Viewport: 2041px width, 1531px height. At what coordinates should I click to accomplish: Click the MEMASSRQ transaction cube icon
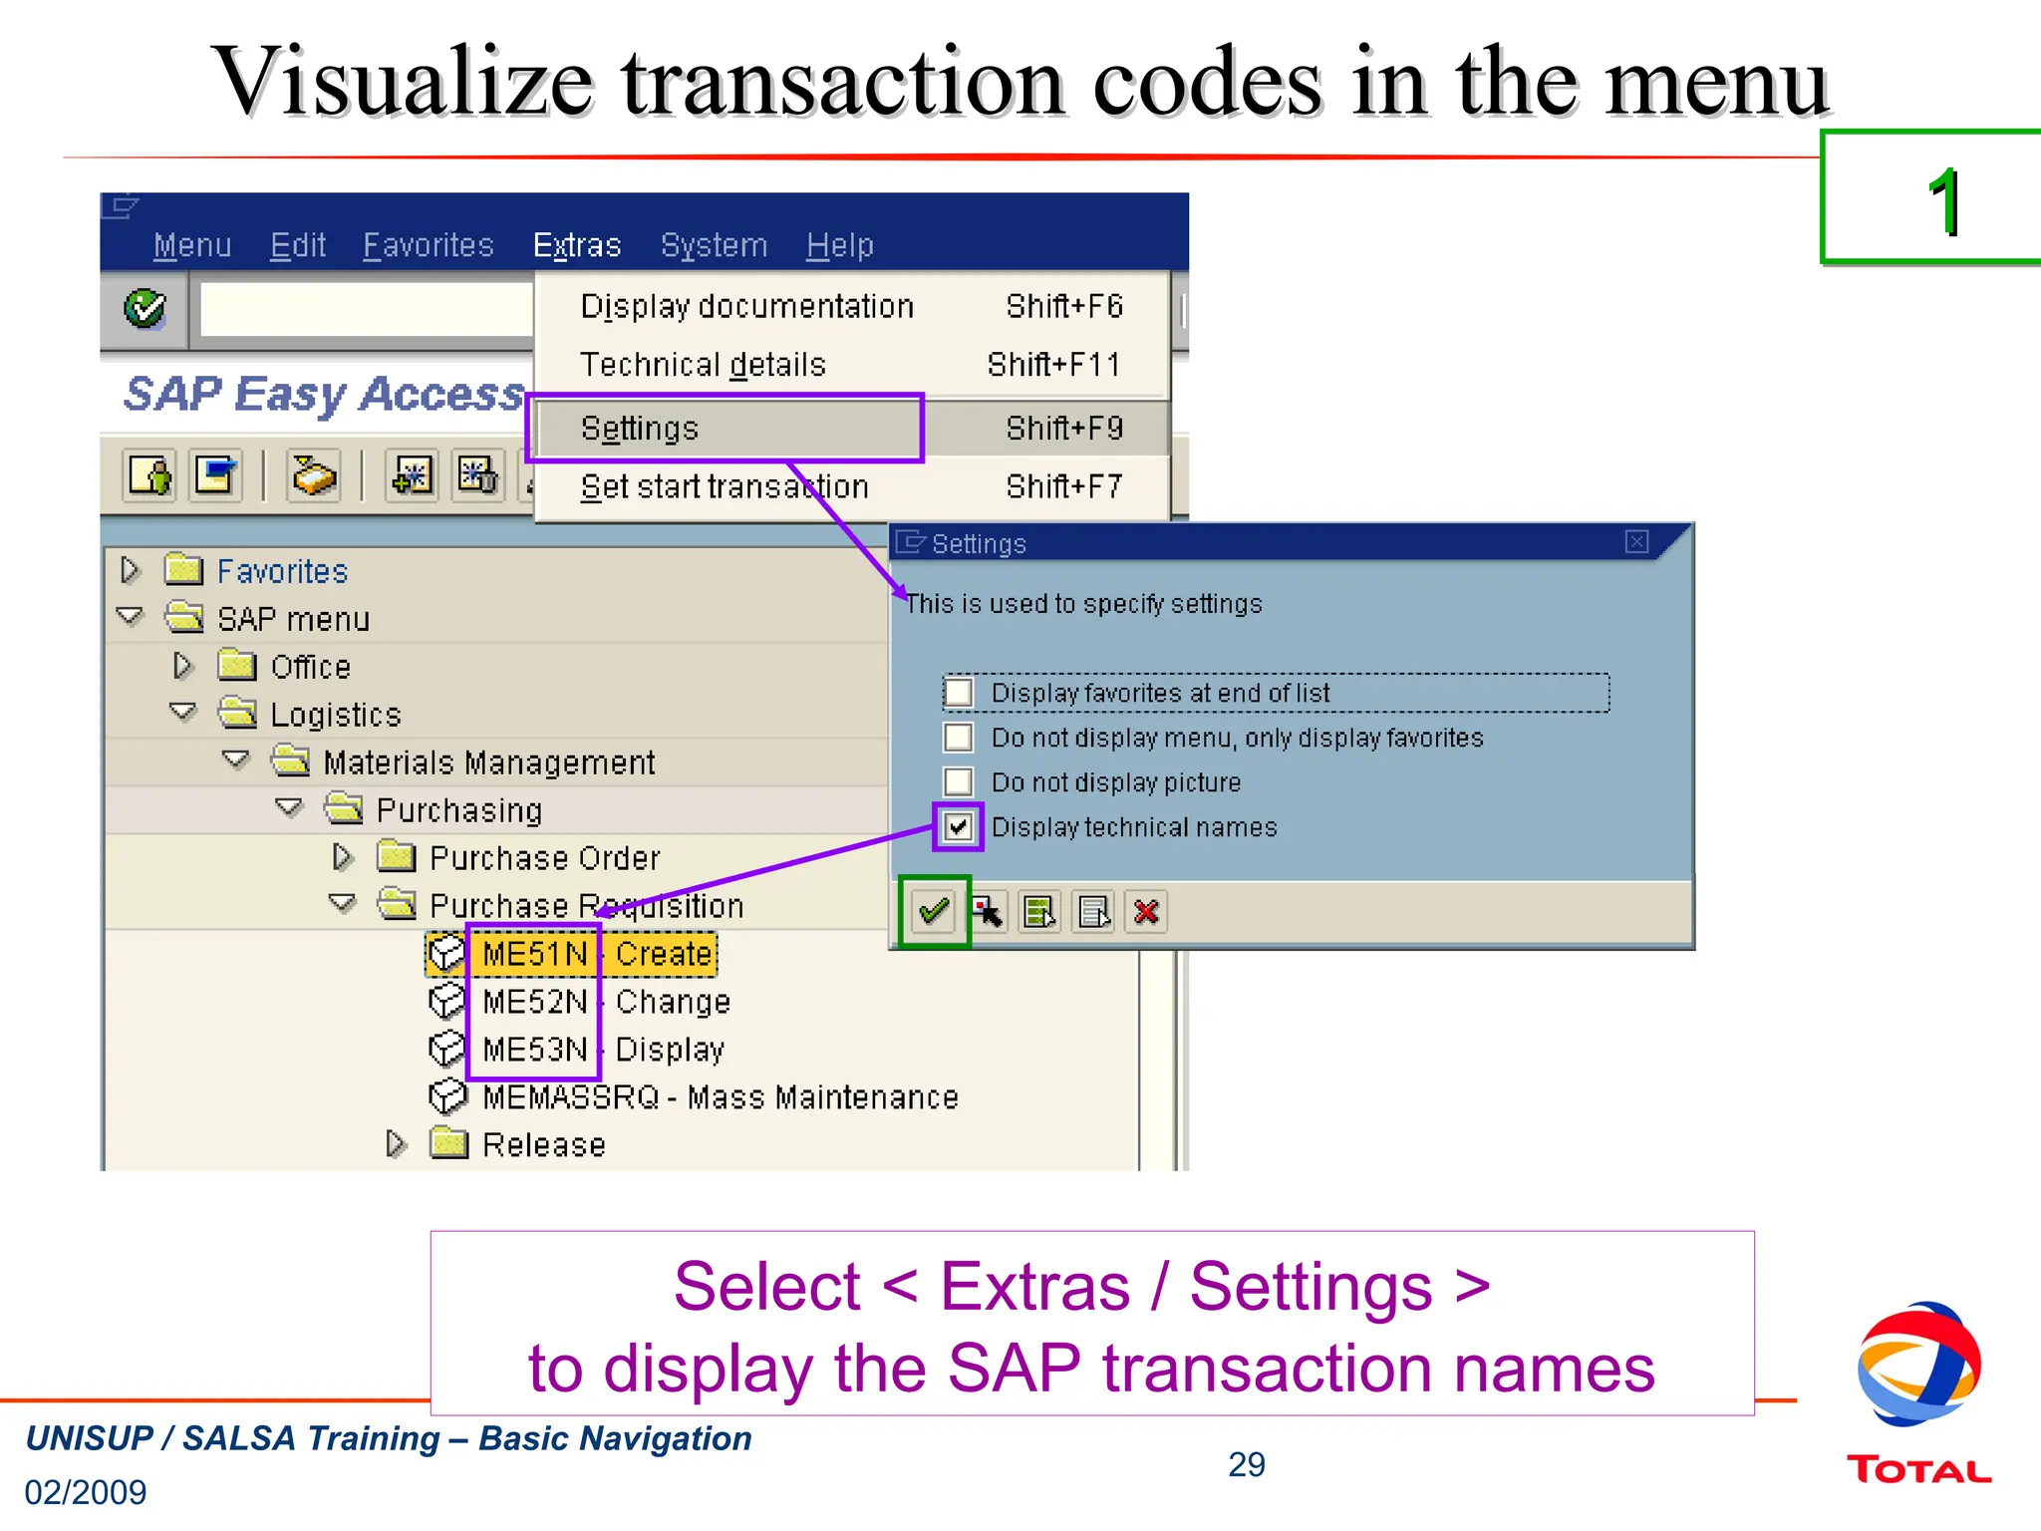[x=446, y=1097]
